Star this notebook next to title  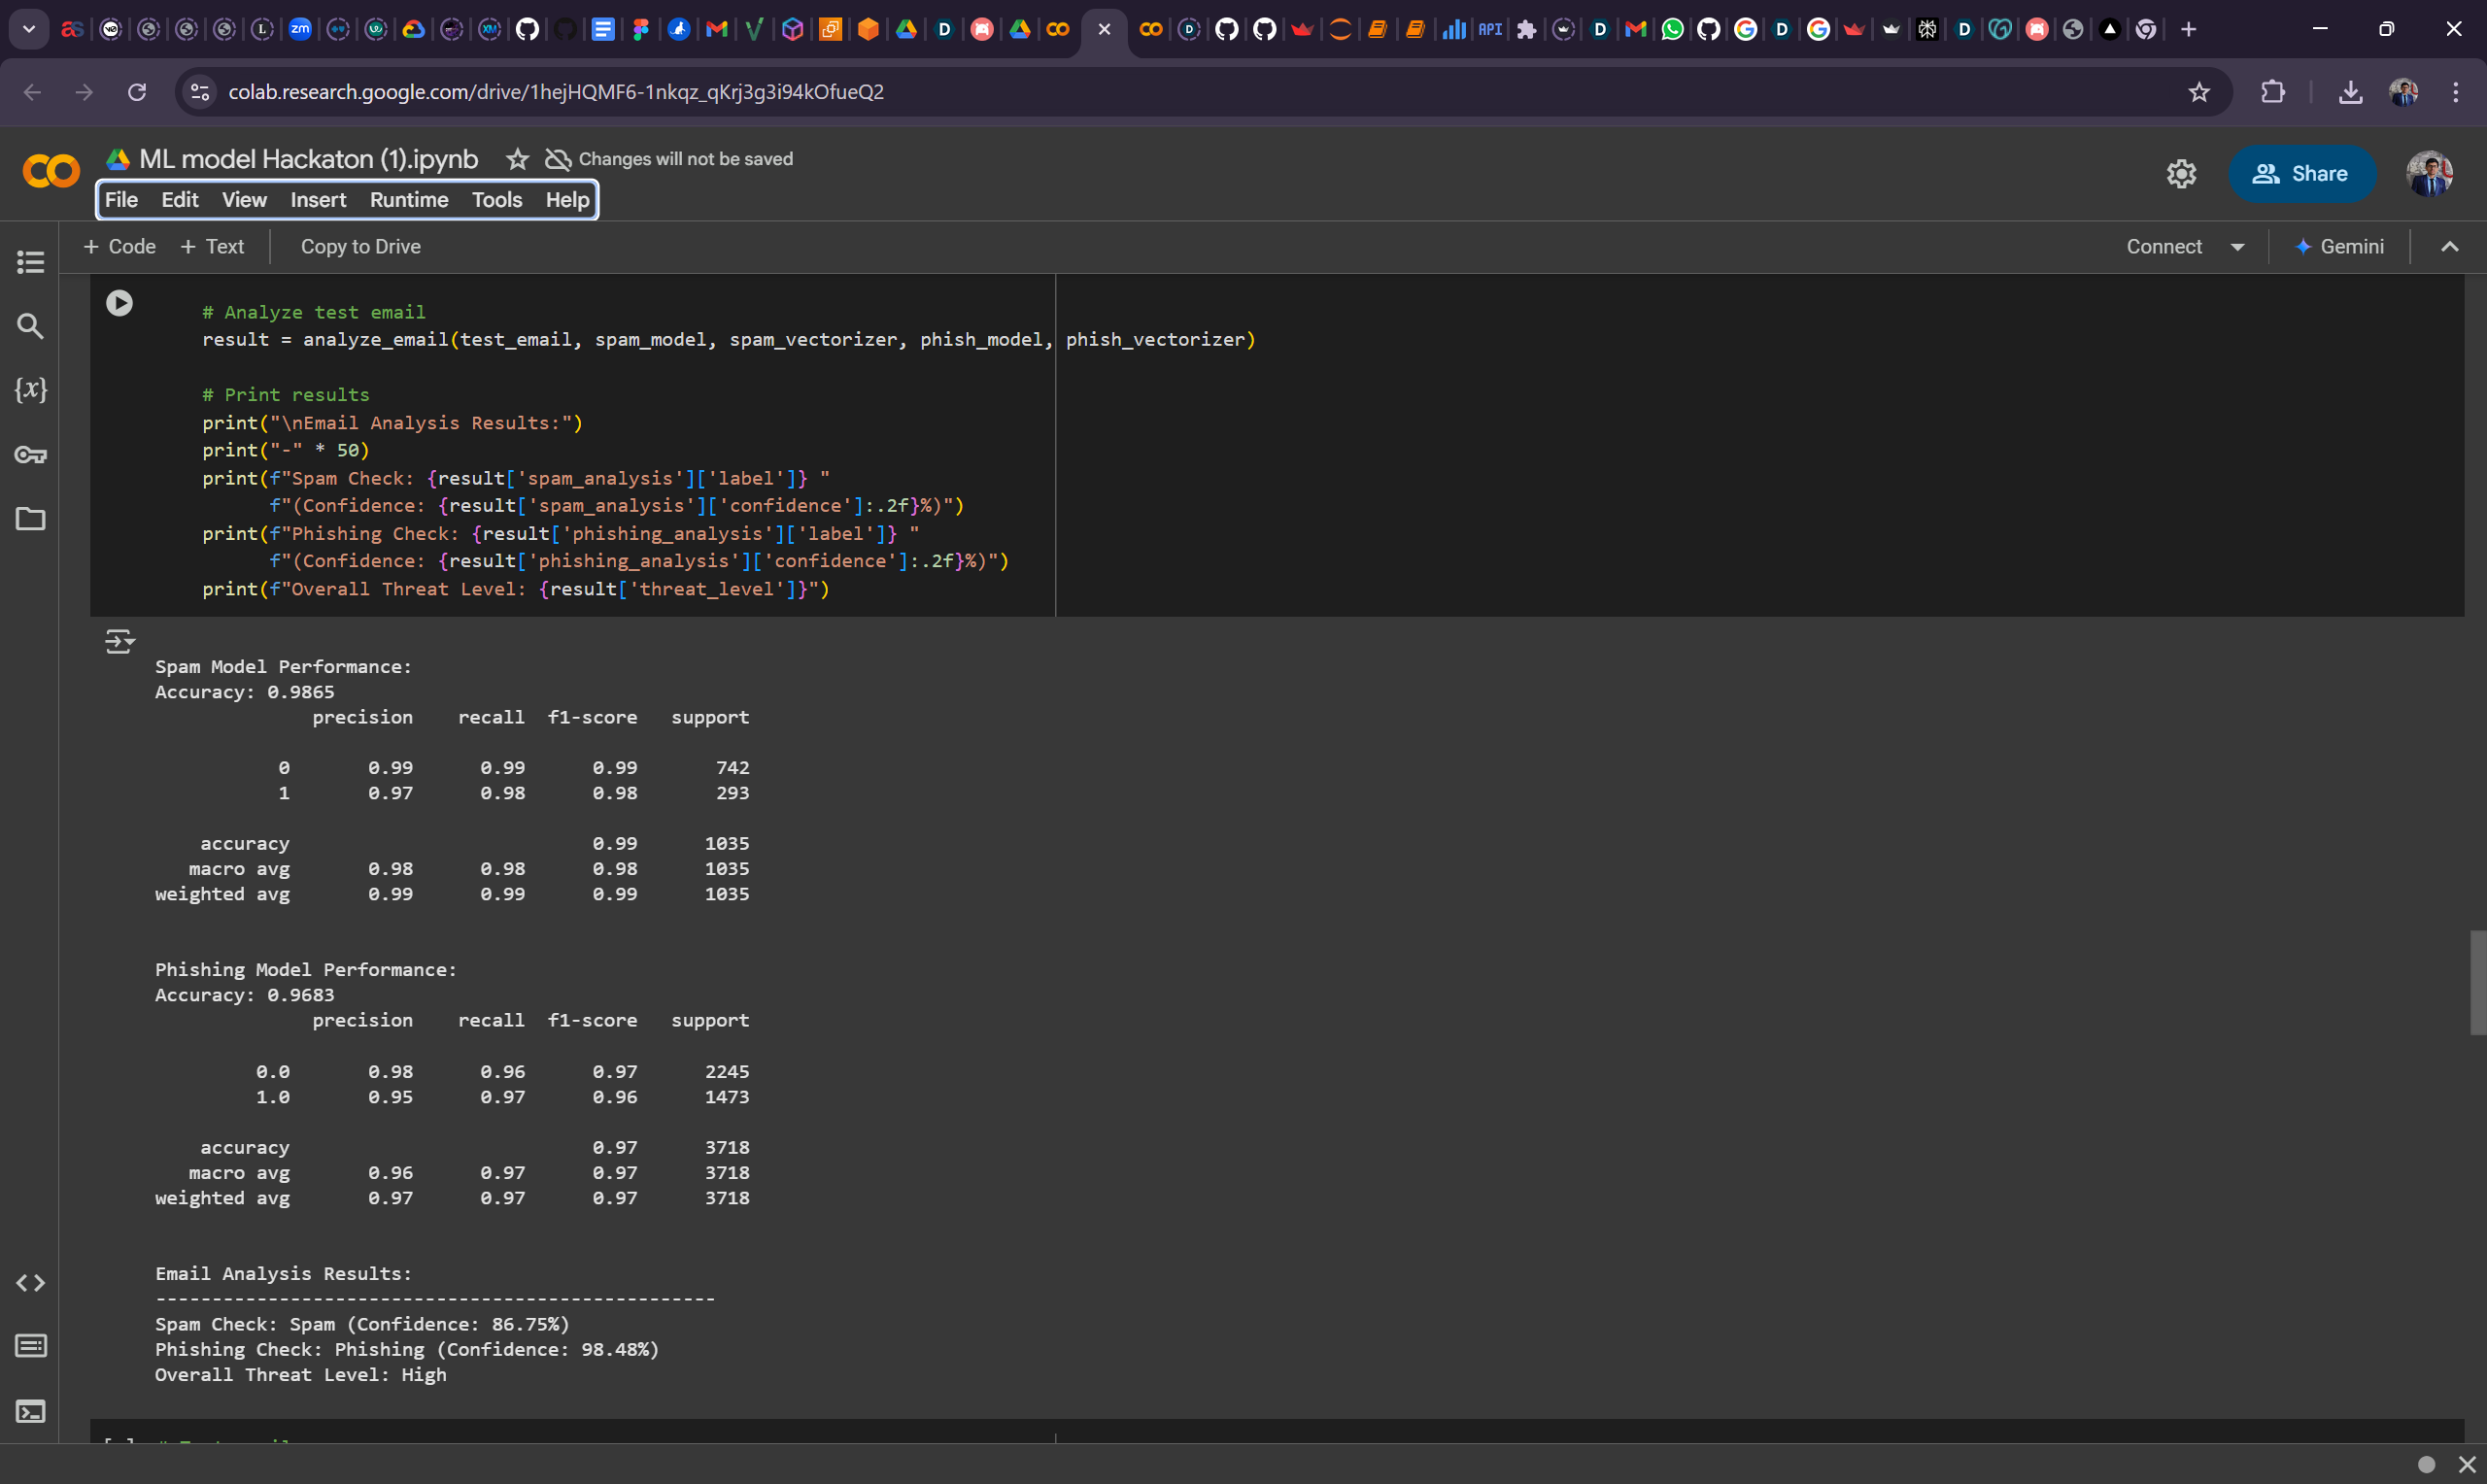coord(517,159)
